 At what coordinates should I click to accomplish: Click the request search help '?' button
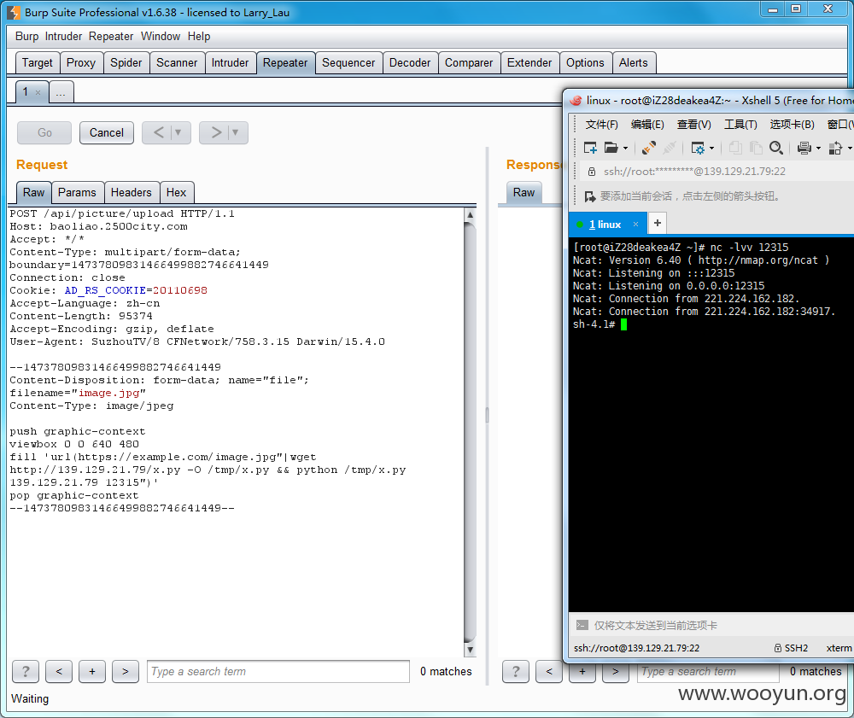point(26,671)
